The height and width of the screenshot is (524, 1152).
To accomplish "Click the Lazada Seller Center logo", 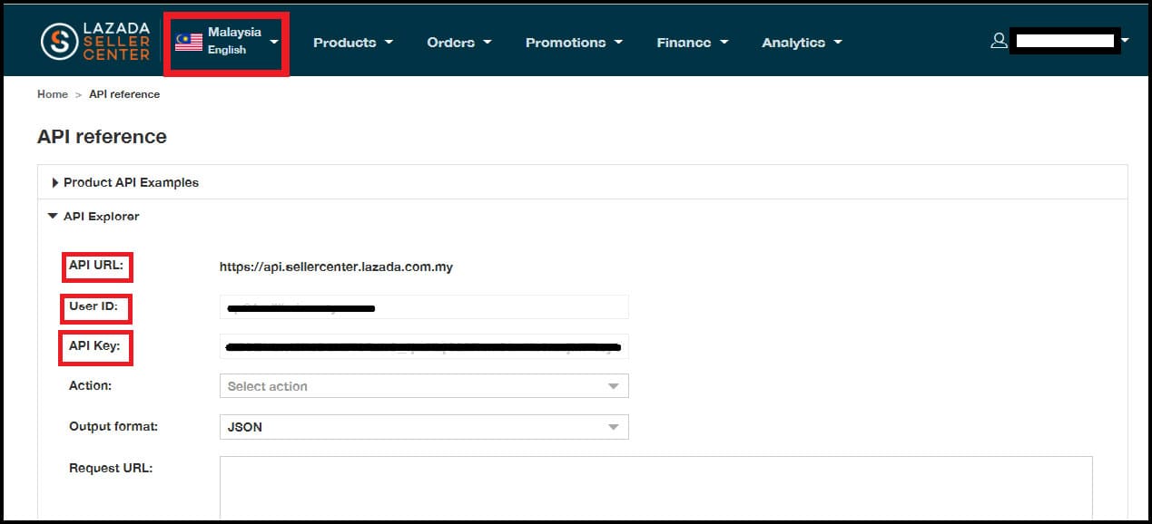I will pyautogui.click(x=95, y=42).
